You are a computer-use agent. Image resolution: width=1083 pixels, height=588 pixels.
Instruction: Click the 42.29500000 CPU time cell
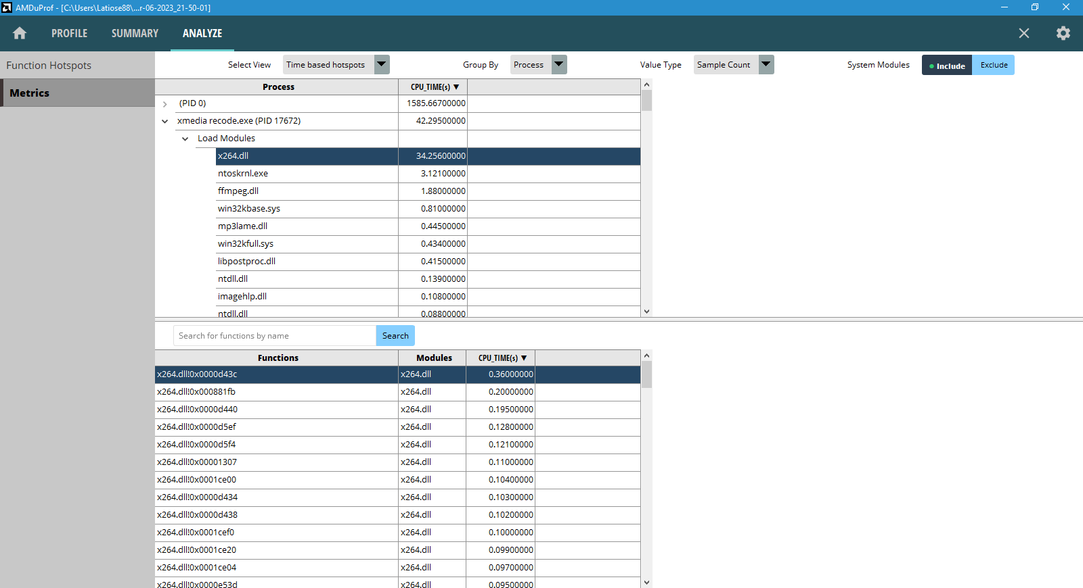pos(433,121)
